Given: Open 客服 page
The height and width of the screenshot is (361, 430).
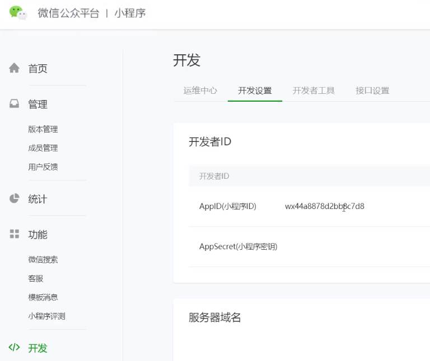Looking at the screenshot, I should 36,278.
